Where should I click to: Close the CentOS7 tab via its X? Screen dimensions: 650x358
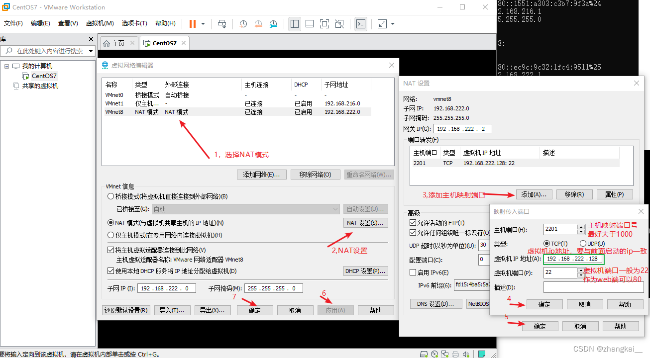coord(183,43)
